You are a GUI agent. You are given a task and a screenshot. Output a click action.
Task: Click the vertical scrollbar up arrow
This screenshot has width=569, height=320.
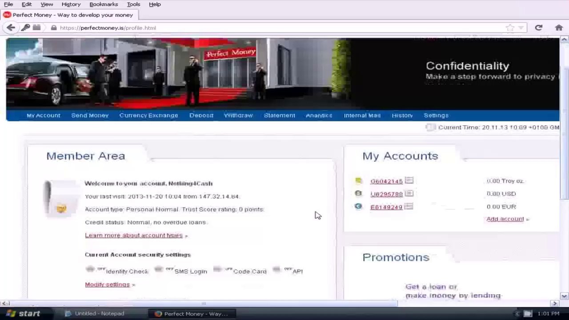[x=564, y=40]
